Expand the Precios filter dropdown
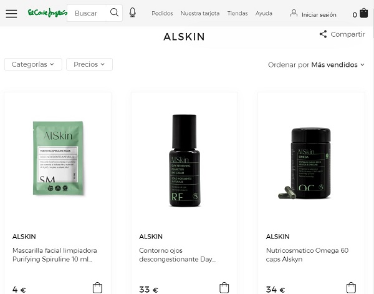 coord(89,64)
